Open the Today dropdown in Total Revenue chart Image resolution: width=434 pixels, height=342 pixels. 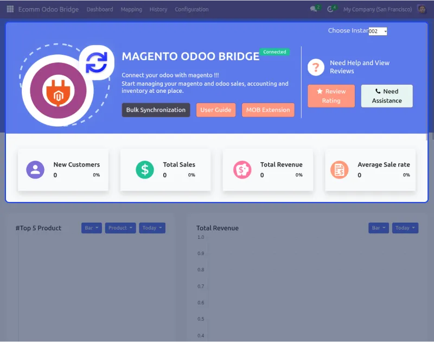point(405,227)
